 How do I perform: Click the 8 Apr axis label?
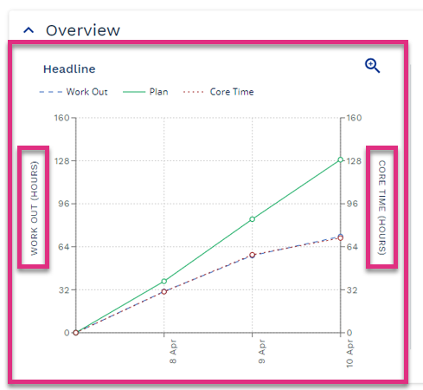tap(173, 351)
